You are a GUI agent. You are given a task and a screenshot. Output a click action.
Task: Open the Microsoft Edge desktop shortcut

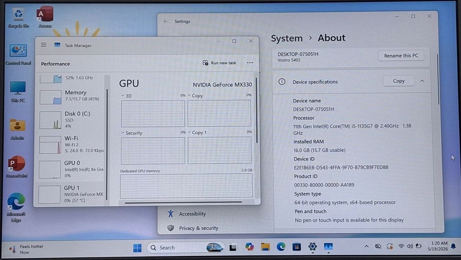[16, 207]
